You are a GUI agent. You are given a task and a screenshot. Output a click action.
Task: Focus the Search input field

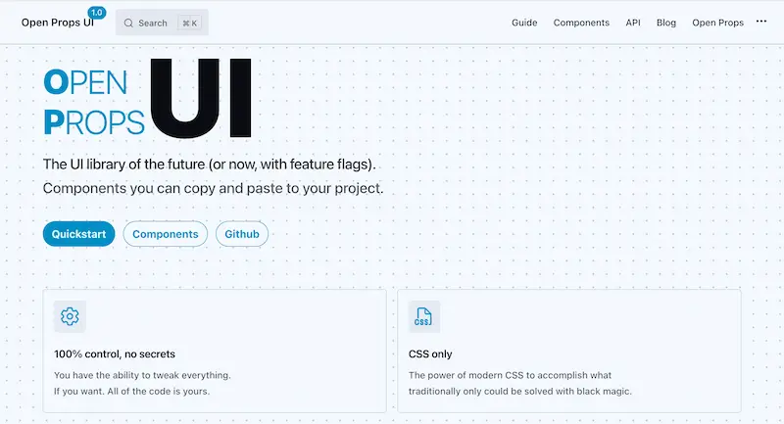[x=157, y=23]
